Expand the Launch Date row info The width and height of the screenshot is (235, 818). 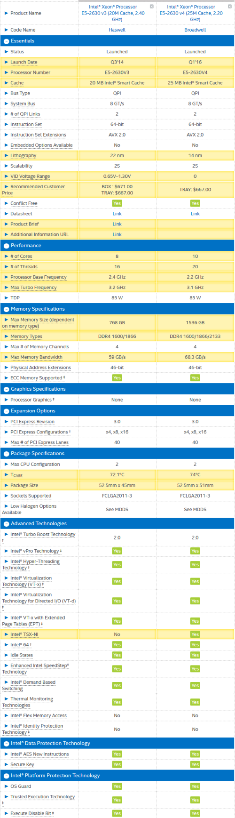pyautogui.click(x=6, y=62)
